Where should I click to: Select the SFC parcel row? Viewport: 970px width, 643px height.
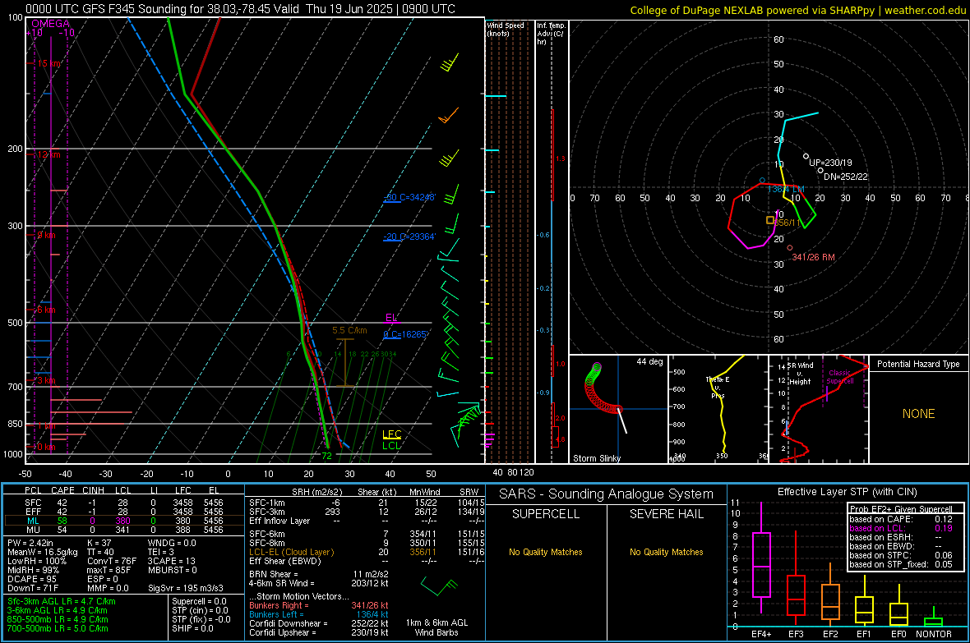coord(124,503)
